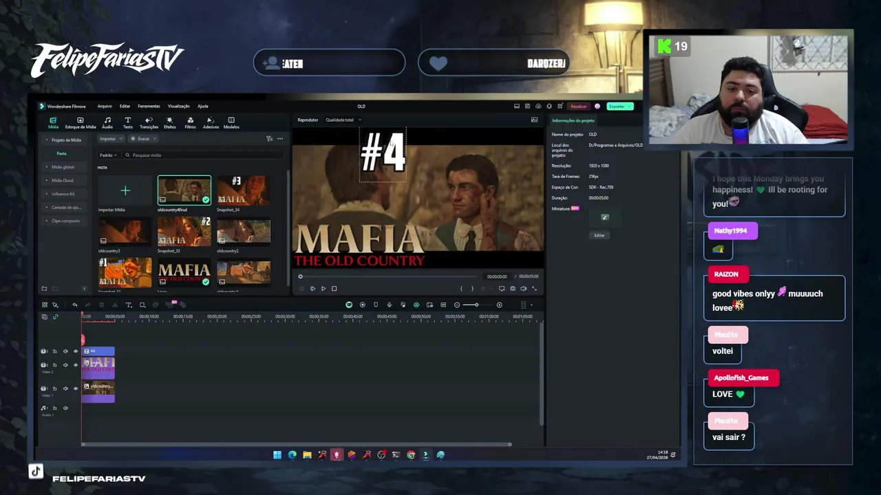The width and height of the screenshot is (881, 495).
Task: Click the zoom-in plus on timeline
Action: click(x=499, y=305)
